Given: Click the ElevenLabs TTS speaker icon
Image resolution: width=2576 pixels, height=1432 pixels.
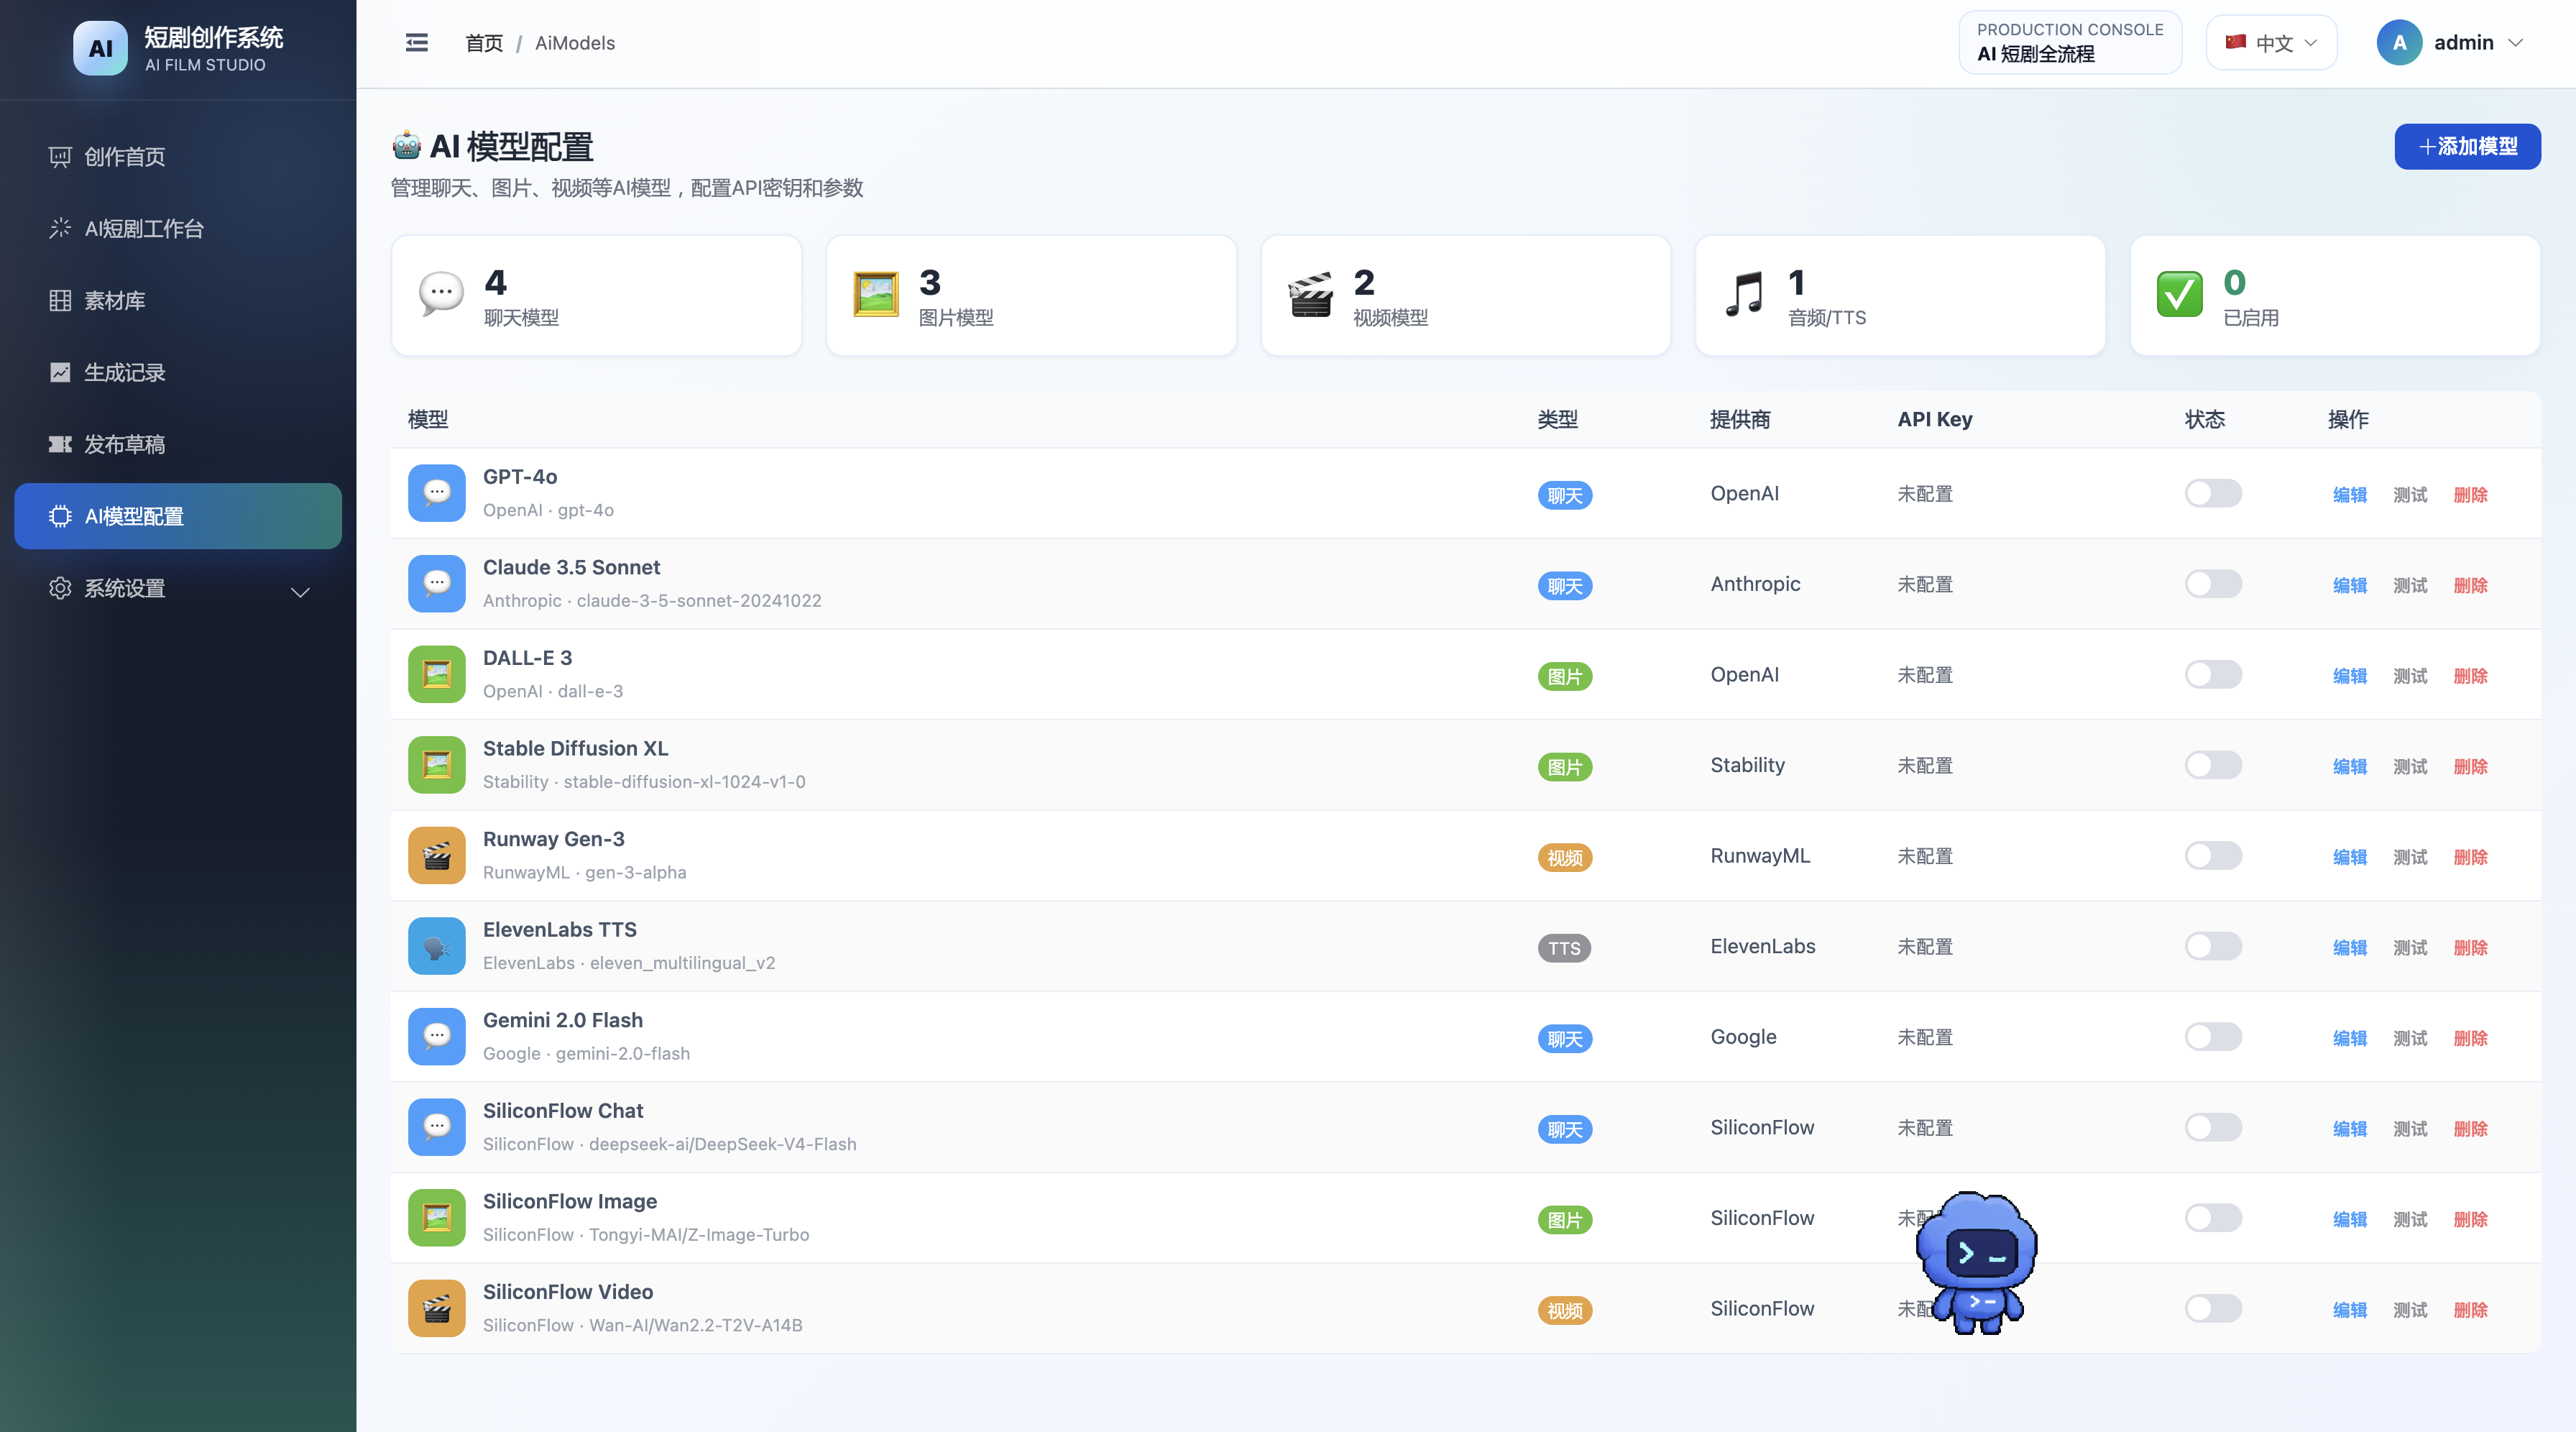Looking at the screenshot, I should click(437, 946).
